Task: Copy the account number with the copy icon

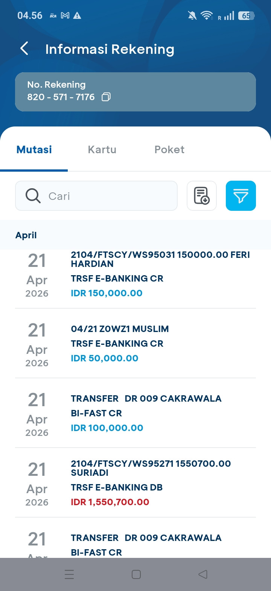Action: (106, 97)
